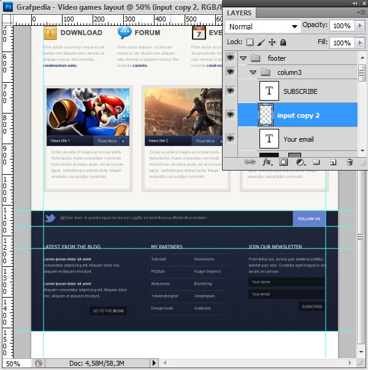
Task: Click the link layers chain icon
Action: click(x=250, y=162)
